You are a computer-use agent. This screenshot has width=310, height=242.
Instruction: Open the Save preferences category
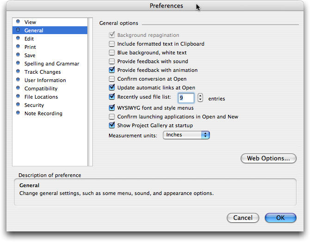[30, 55]
